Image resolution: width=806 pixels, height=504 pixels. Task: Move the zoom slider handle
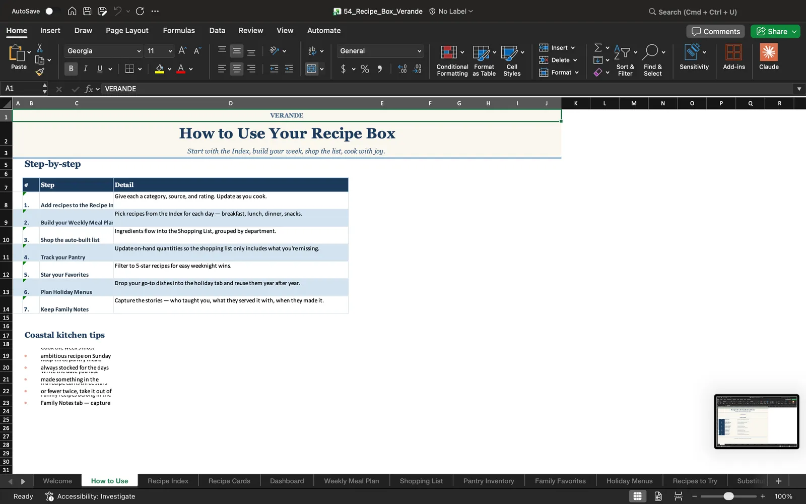[728, 496]
